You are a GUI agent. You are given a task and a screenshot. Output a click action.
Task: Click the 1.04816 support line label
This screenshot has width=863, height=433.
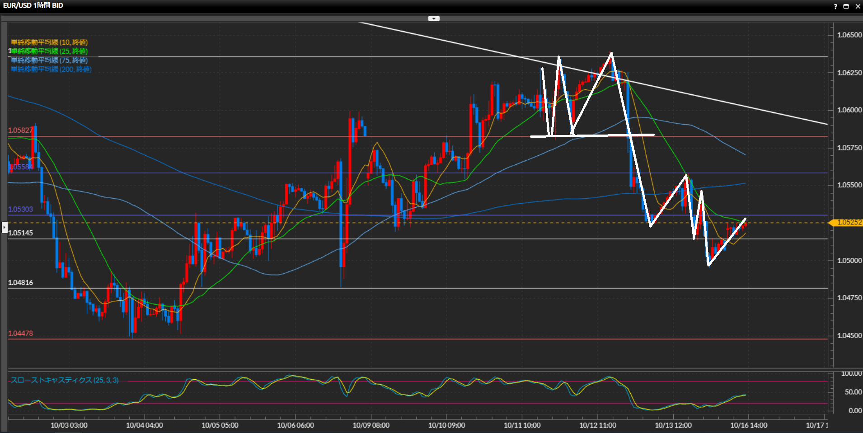[20, 283]
